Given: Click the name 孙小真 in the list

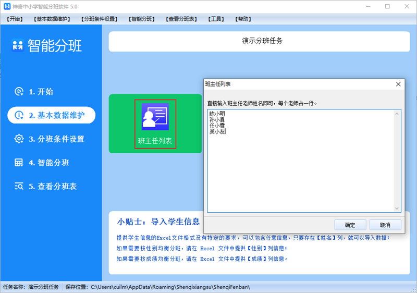Looking at the screenshot, I should coord(217,119).
